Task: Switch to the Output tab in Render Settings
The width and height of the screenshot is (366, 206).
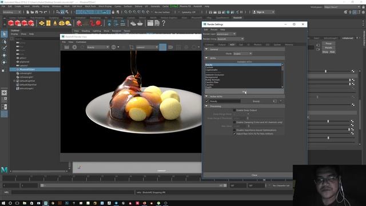Action: click(222, 45)
